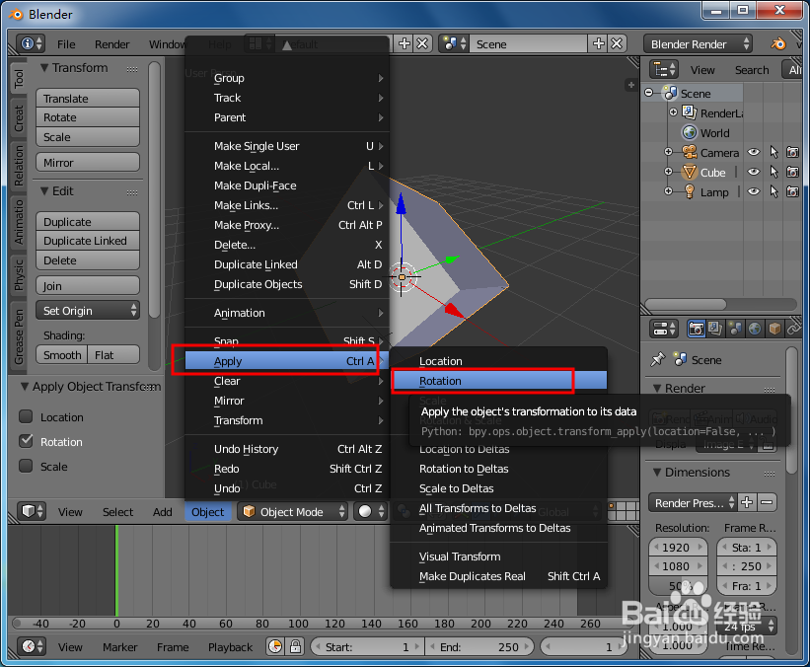The height and width of the screenshot is (667, 810).
Task: Add a render preset with plus button
Action: click(x=747, y=502)
